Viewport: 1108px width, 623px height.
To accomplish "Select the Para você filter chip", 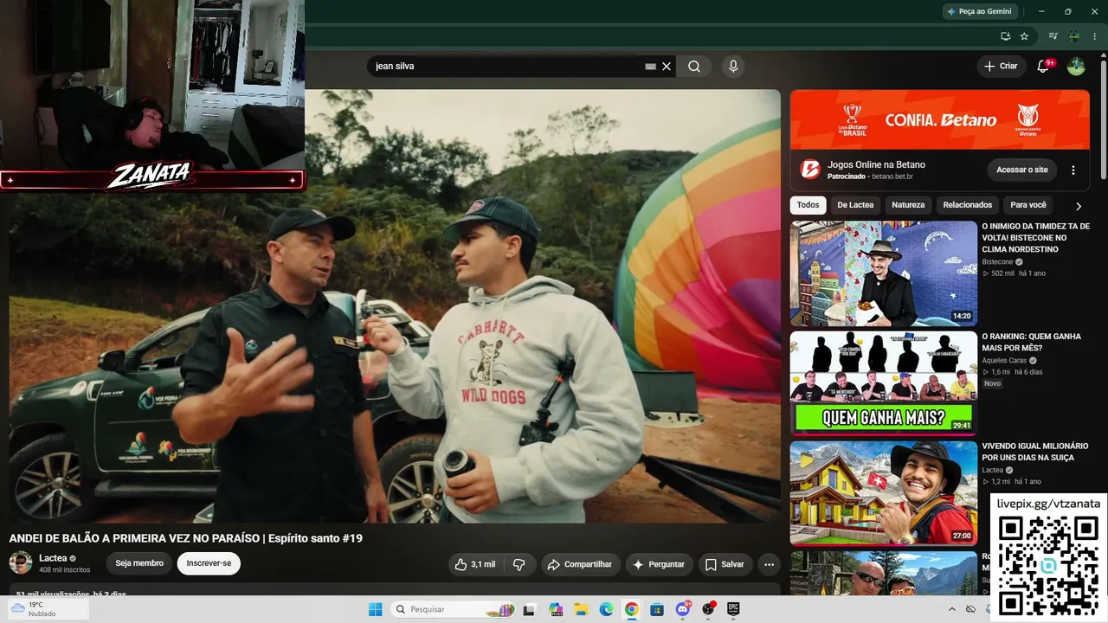I will 1028,205.
